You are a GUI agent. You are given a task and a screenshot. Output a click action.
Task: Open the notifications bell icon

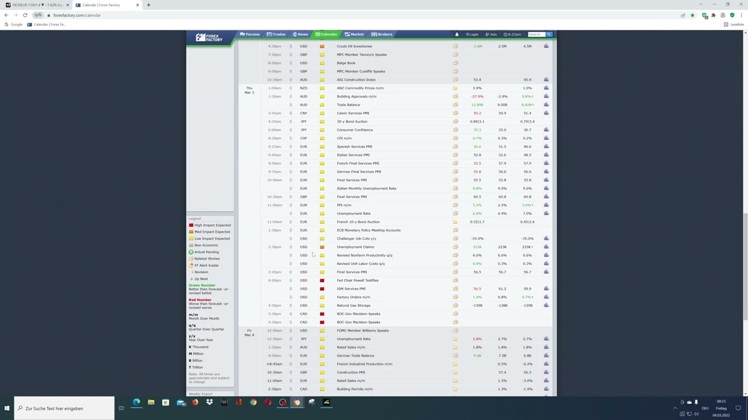pos(457,34)
